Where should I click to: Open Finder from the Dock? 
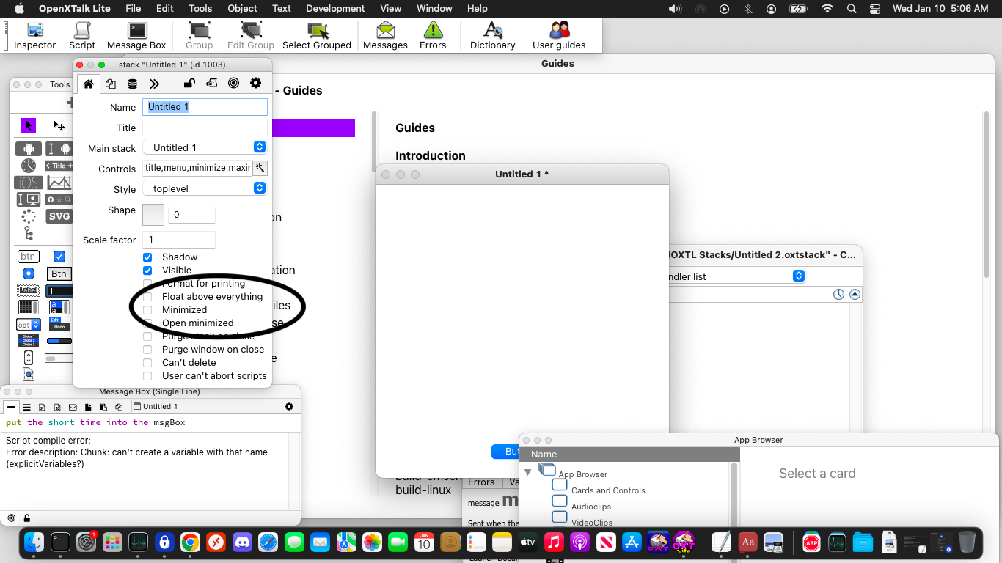point(34,542)
